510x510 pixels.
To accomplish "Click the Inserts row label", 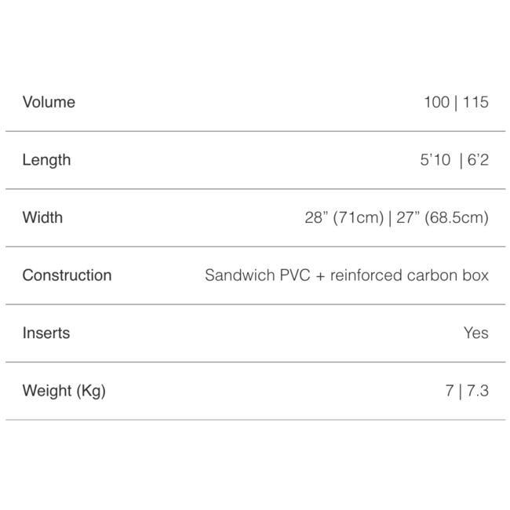I will point(46,333).
